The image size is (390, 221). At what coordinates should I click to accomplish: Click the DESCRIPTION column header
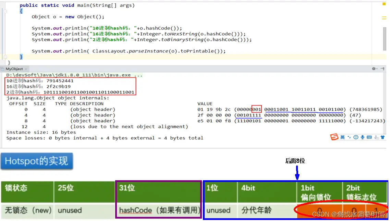pyautogui.click(x=87, y=103)
